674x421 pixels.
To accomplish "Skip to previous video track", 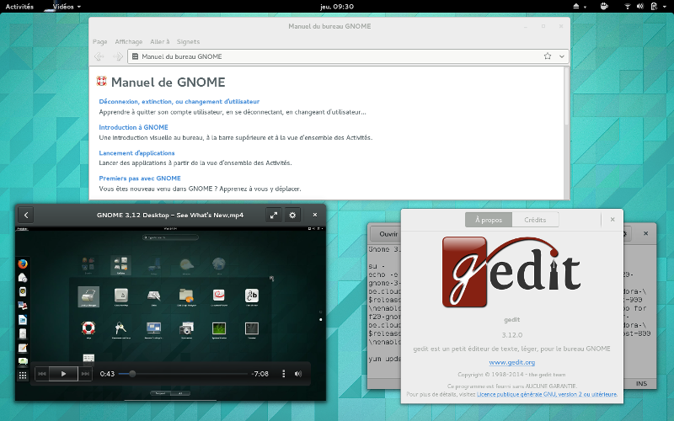I will pos(41,374).
